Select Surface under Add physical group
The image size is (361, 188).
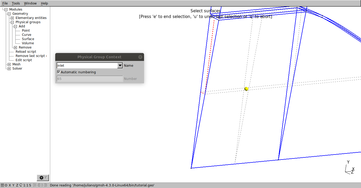pos(28,39)
